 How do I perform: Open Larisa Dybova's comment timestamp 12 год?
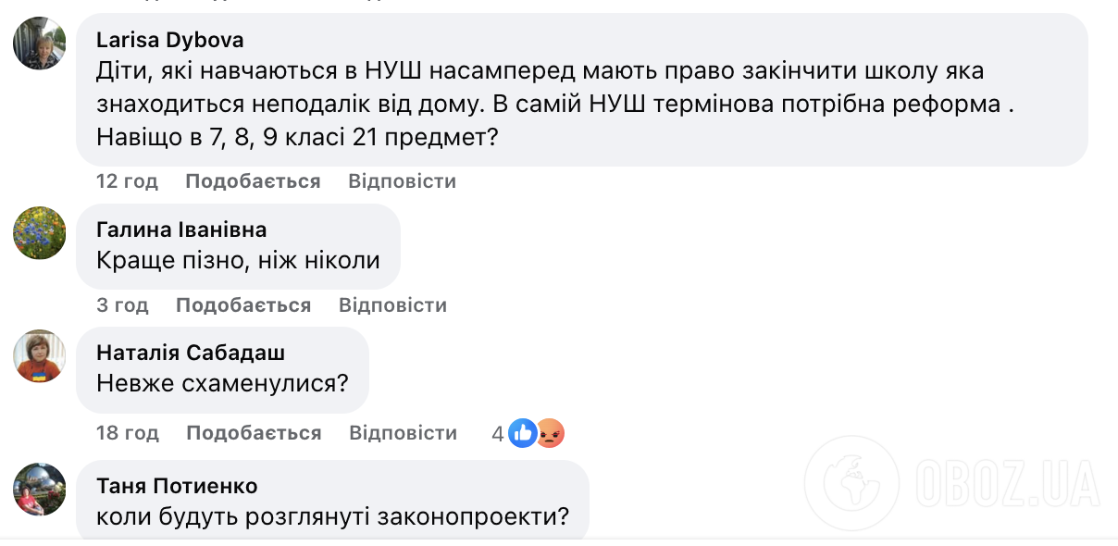click(x=127, y=180)
